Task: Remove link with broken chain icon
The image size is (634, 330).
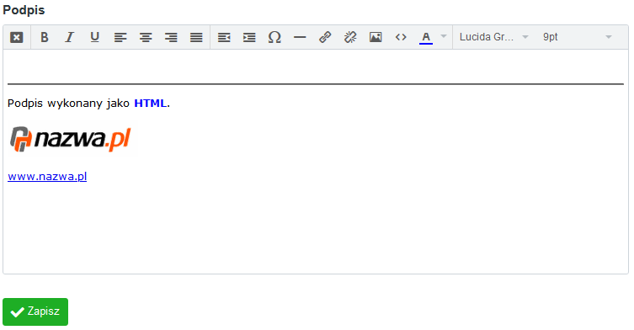Action: [350, 37]
